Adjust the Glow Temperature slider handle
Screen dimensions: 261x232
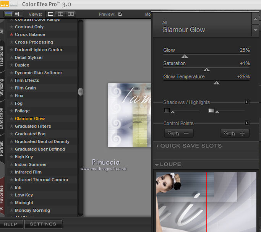point(217,83)
